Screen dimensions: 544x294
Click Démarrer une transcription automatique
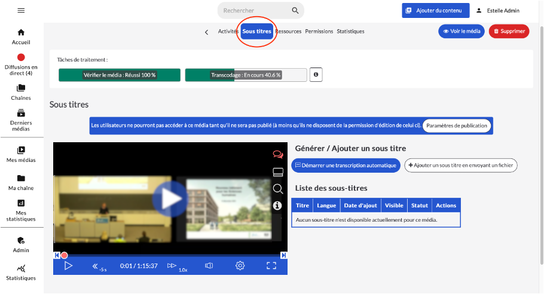[x=346, y=166]
